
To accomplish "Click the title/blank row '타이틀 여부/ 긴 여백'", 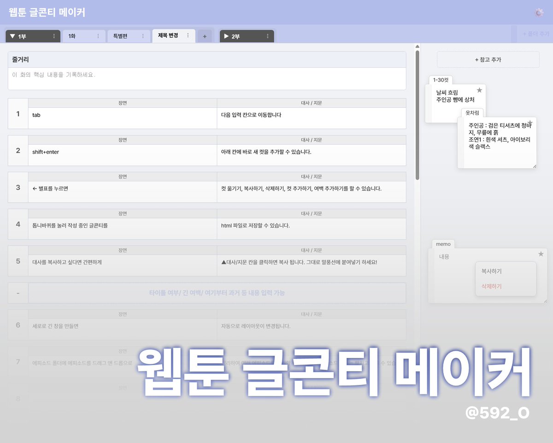I will [x=217, y=293].
